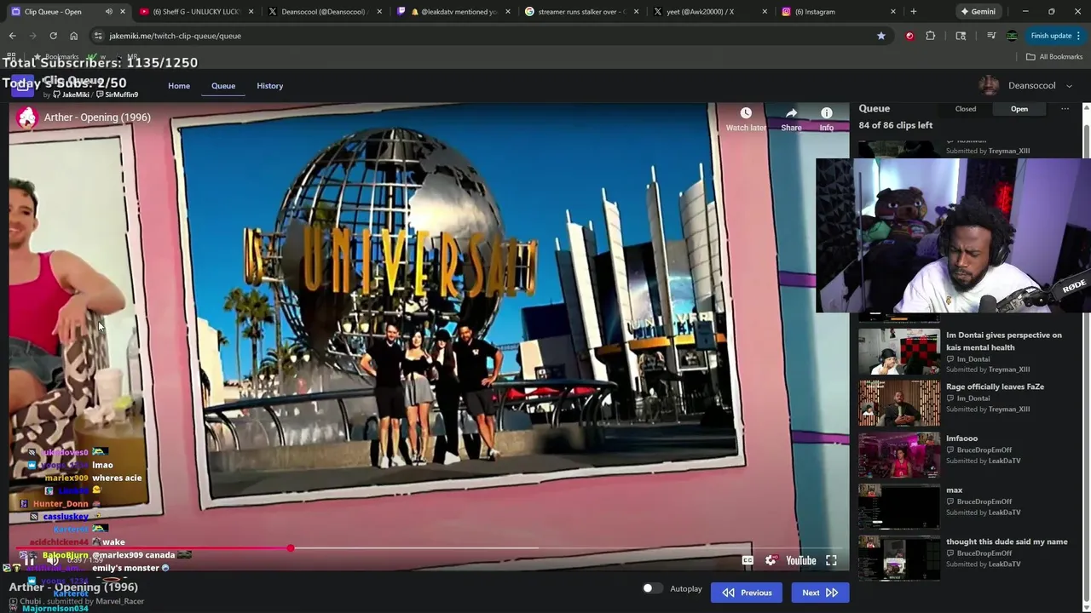Viewport: 1091px width, 613px height.
Task: Skip to the Next clip
Action: tap(820, 593)
